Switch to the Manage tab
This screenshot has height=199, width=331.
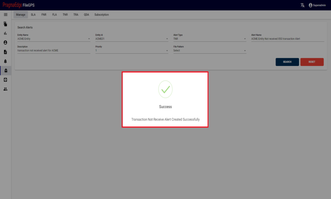pyautogui.click(x=21, y=15)
